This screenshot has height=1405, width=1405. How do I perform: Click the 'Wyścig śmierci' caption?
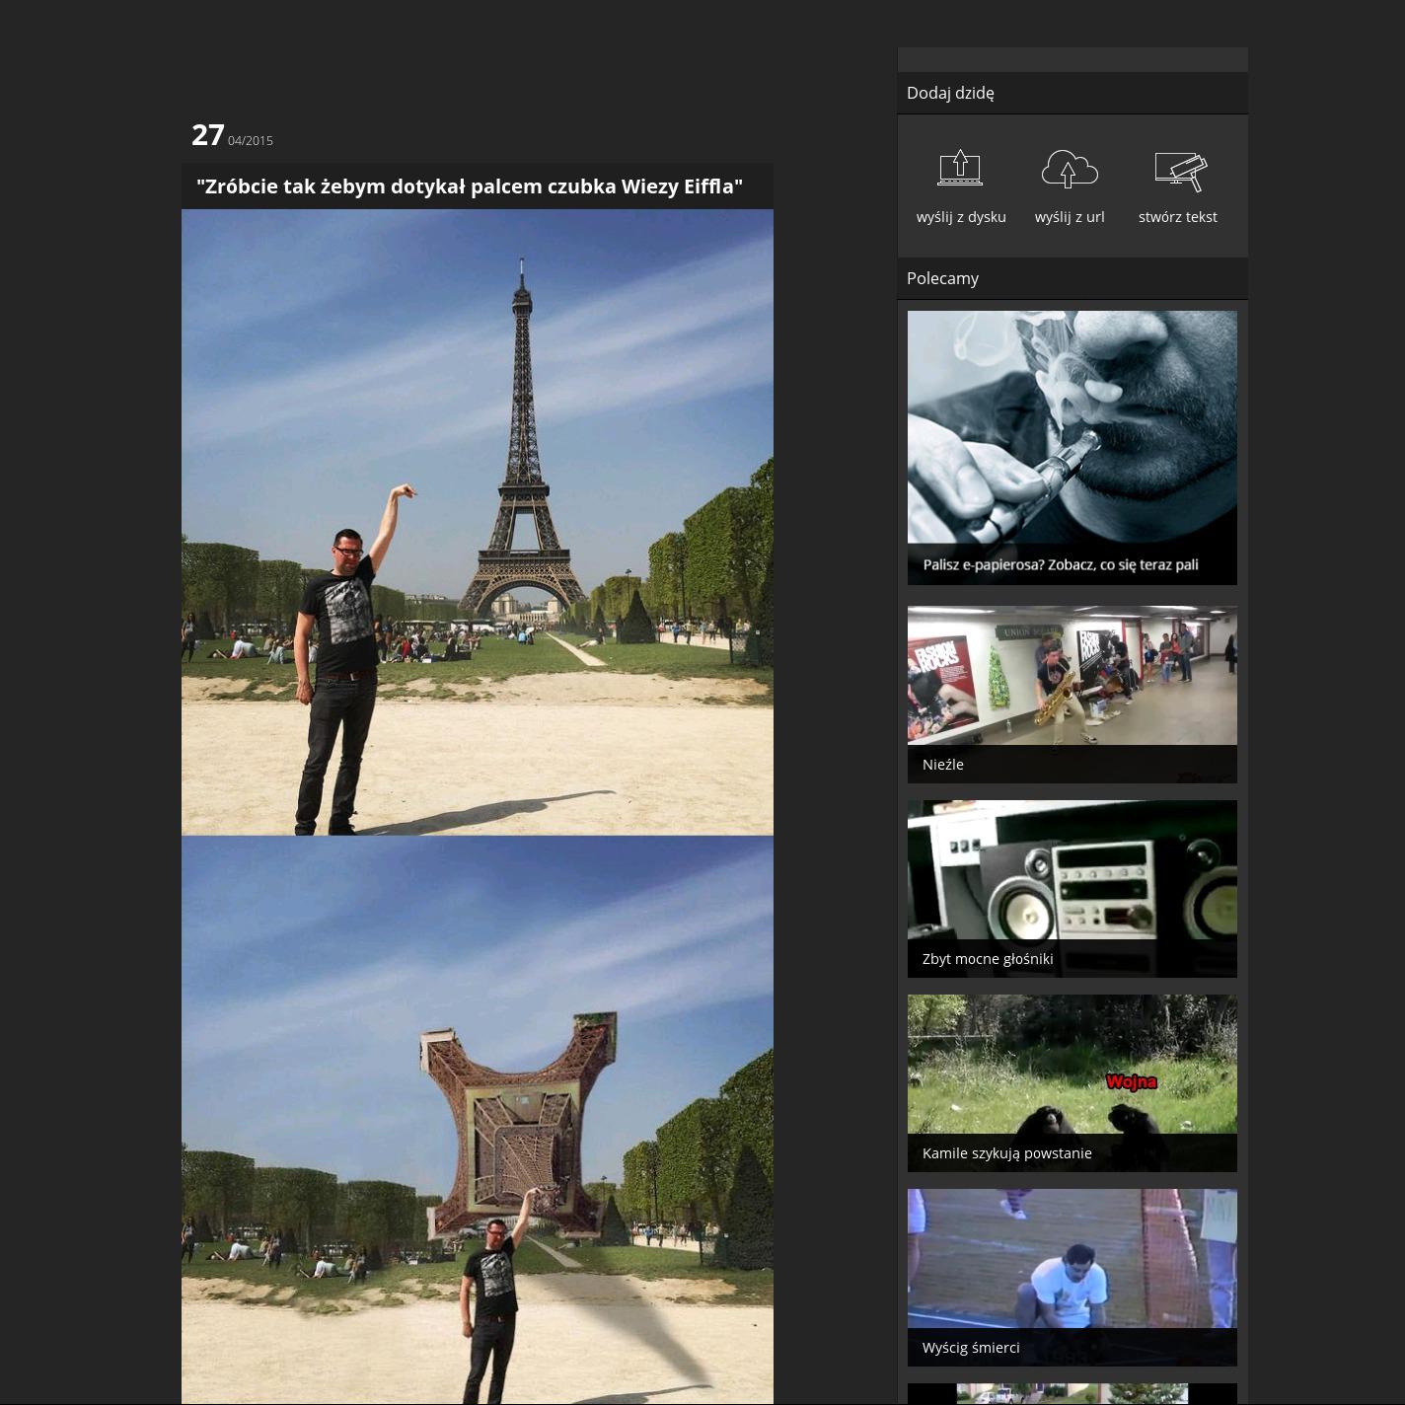tap(970, 1348)
